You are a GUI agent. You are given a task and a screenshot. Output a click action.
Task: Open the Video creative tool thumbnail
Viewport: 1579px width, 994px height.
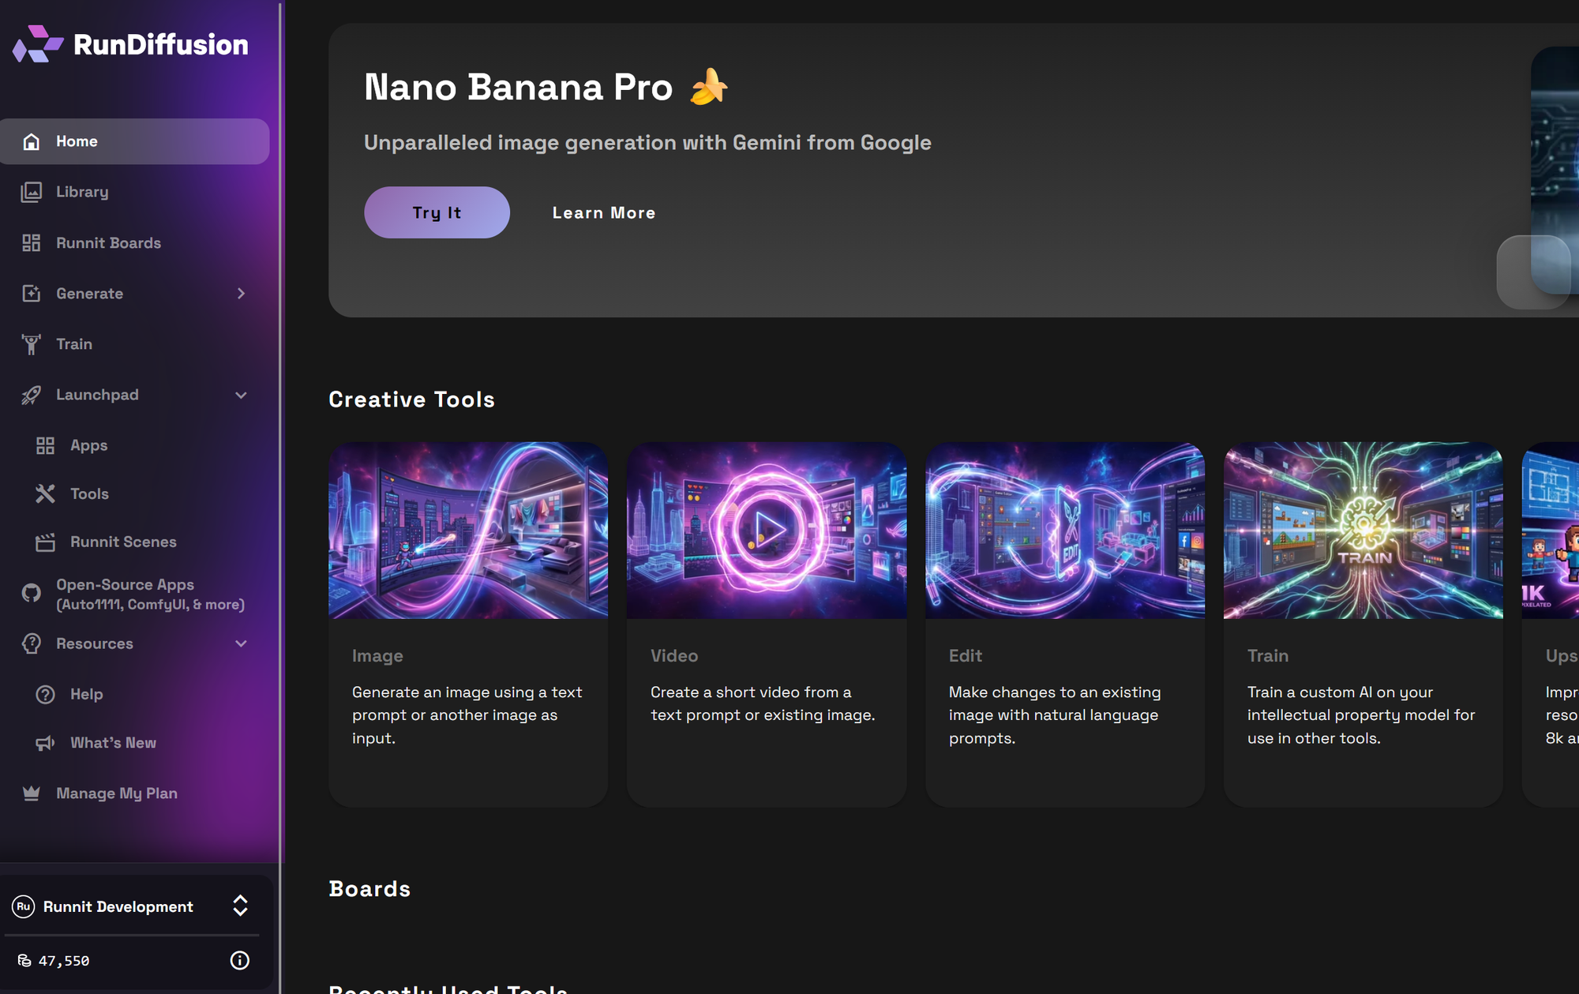point(766,531)
